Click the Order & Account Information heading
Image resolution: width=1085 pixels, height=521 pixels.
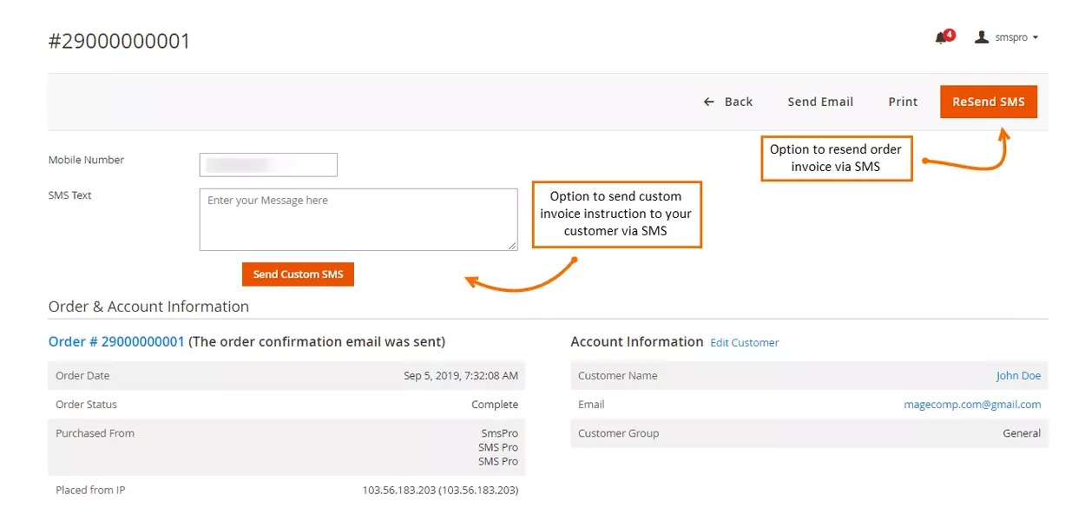point(148,306)
